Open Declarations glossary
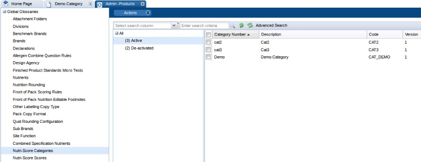Screen dimensions: 421x162 [24, 49]
